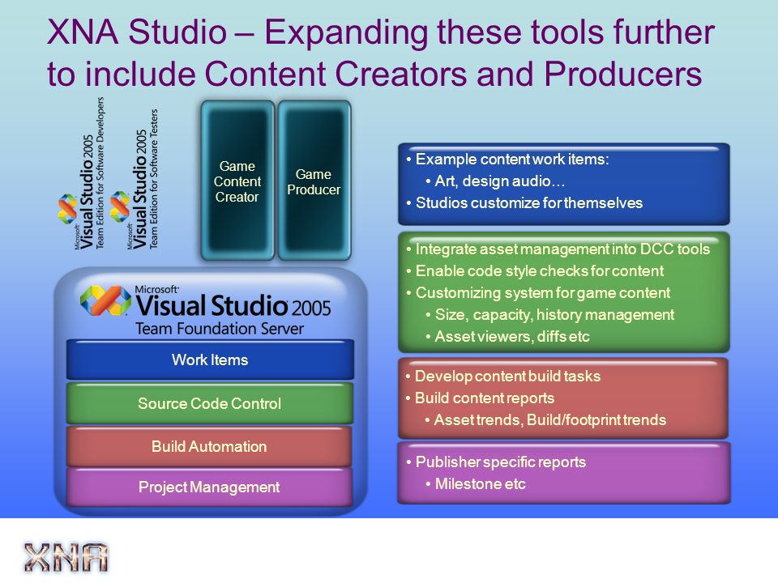Click 'Asset trends, Build/footprint trends' sub-bullet

(549, 420)
